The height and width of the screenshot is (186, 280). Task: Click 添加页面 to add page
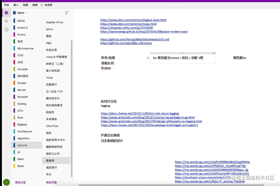[51, 183]
